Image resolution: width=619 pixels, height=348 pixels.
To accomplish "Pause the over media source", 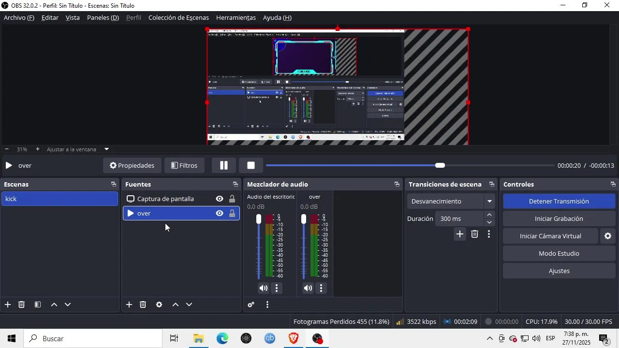I will [x=224, y=165].
